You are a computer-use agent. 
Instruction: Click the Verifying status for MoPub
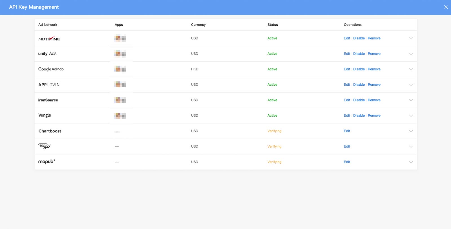click(x=274, y=162)
